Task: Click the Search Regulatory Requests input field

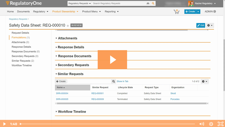Action: (x=119, y=3)
